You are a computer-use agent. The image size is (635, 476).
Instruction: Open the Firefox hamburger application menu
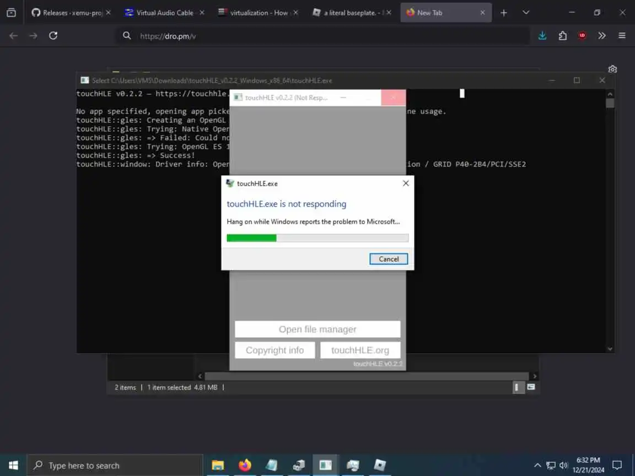click(622, 36)
